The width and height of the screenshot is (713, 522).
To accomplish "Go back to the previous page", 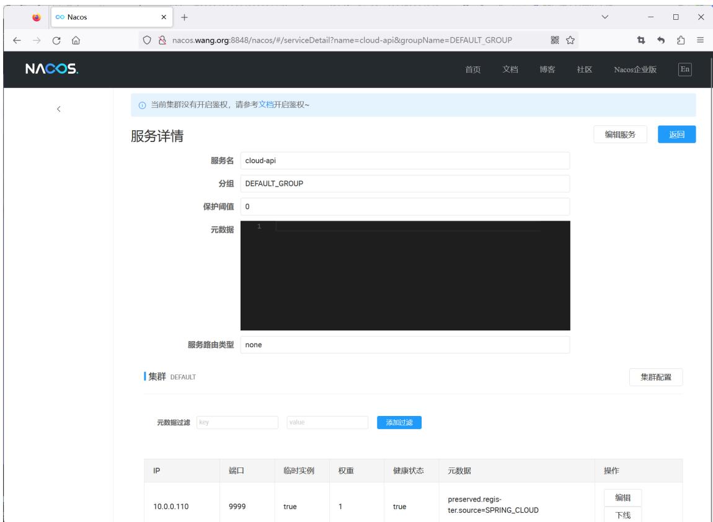I will click(x=17, y=40).
